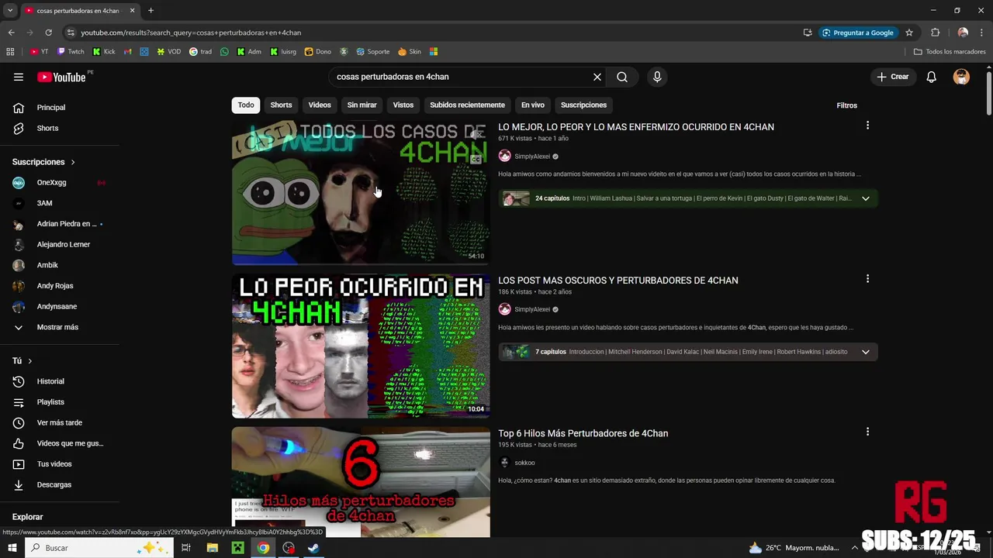Click Preguntar a Google button
The image size is (993, 558).
pyautogui.click(x=858, y=33)
